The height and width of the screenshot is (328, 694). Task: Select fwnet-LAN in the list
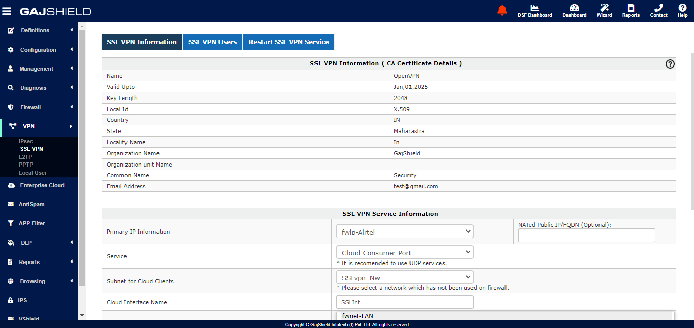(x=358, y=316)
